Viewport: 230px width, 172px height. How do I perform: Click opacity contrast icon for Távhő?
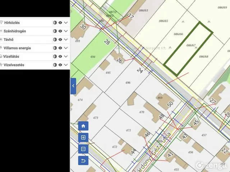coord(55,39)
